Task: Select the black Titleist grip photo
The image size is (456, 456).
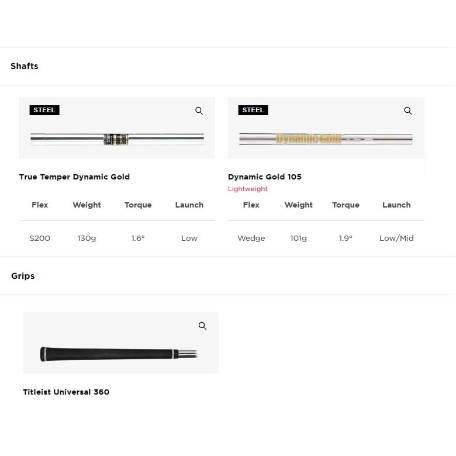Action: 117,354
